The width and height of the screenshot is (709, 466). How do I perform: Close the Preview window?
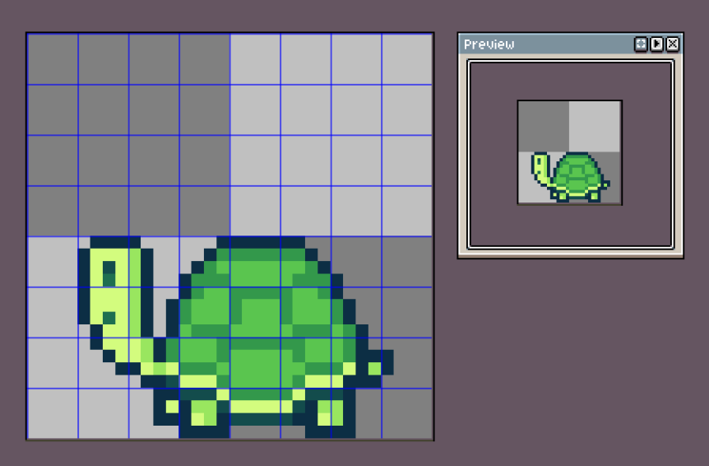(x=672, y=44)
